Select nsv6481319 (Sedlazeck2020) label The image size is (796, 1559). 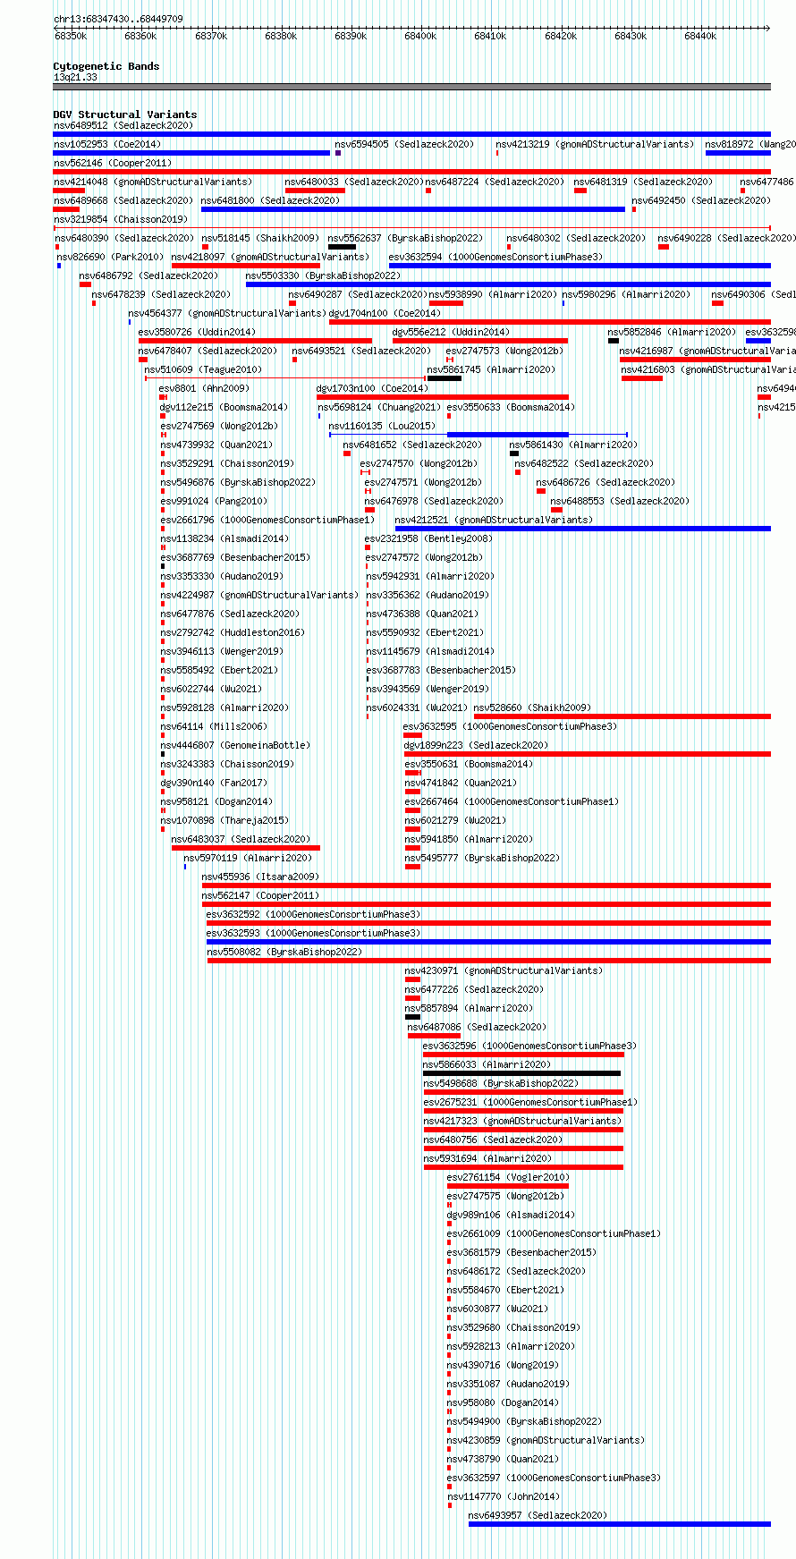click(643, 182)
